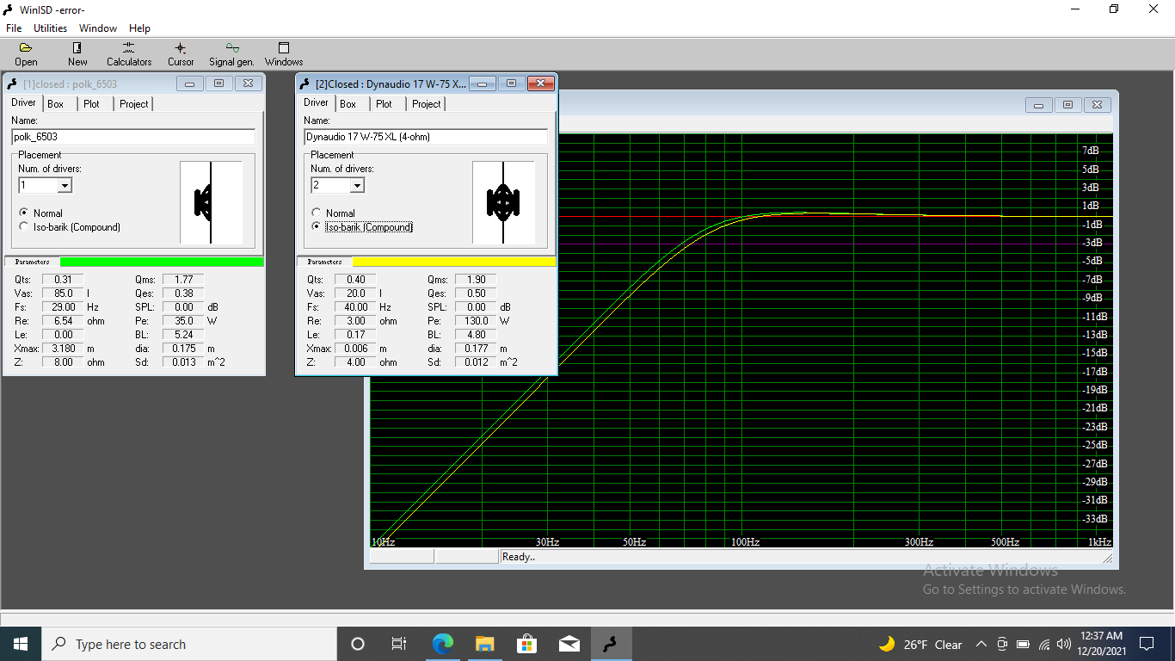Viewport: 1175px width, 661px height.
Task: Open notification center icon
Action: pyautogui.click(x=1147, y=644)
